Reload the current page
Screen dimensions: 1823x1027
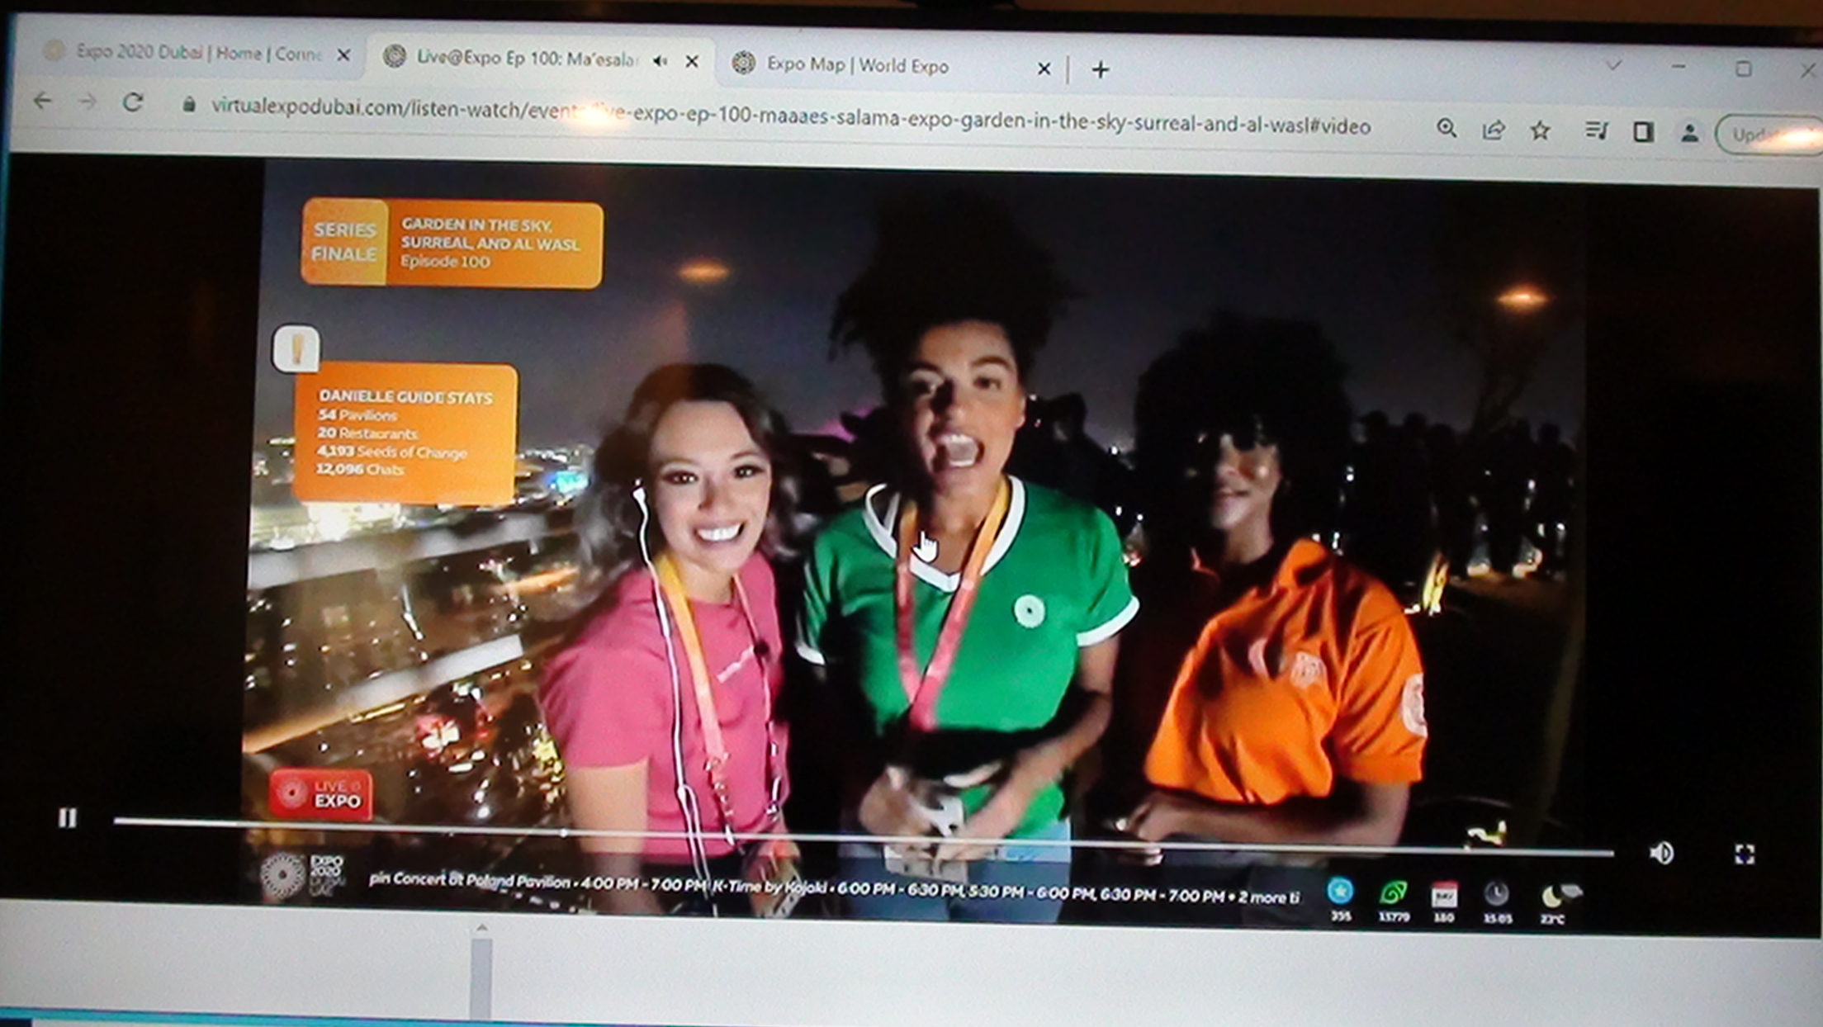pyautogui.click(x=133, y=102)
